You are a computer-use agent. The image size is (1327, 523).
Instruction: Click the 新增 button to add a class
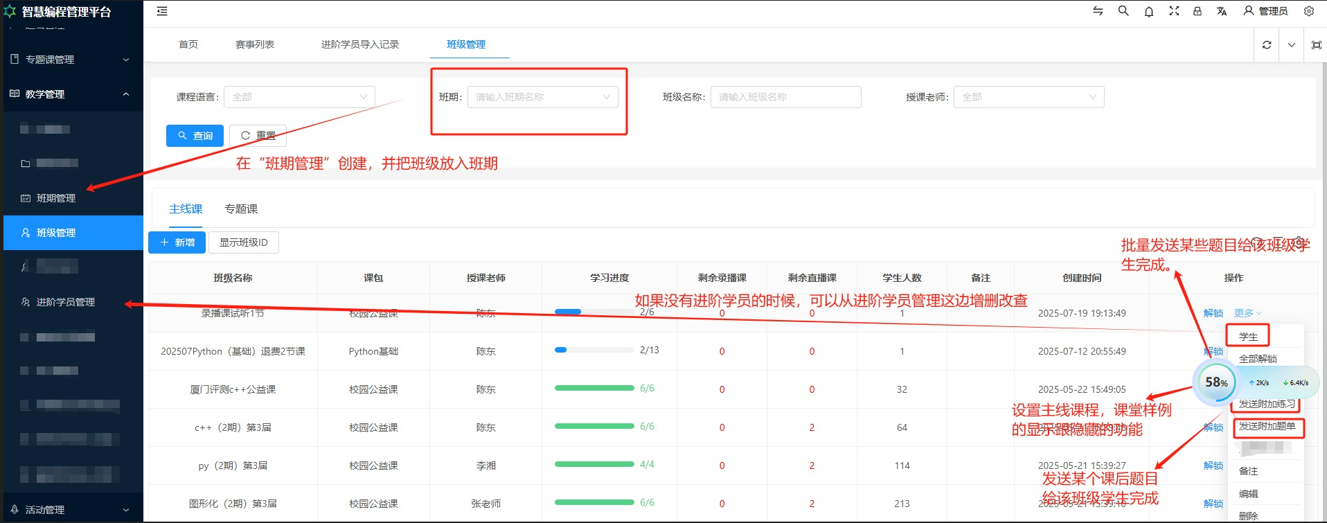(177, 242)
